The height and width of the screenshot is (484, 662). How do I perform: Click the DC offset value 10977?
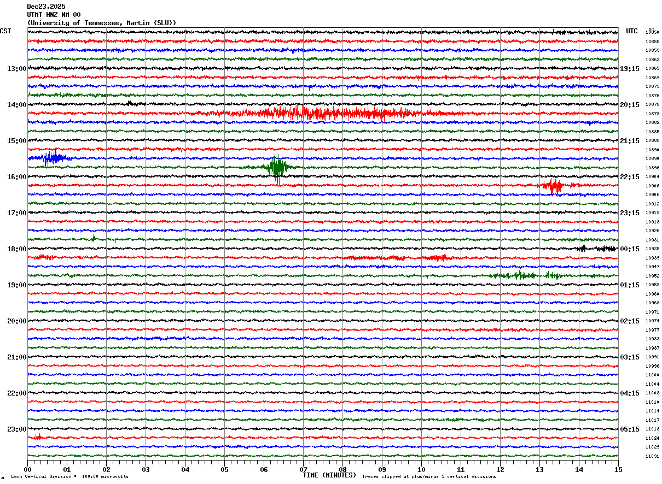tap(652, 330)
